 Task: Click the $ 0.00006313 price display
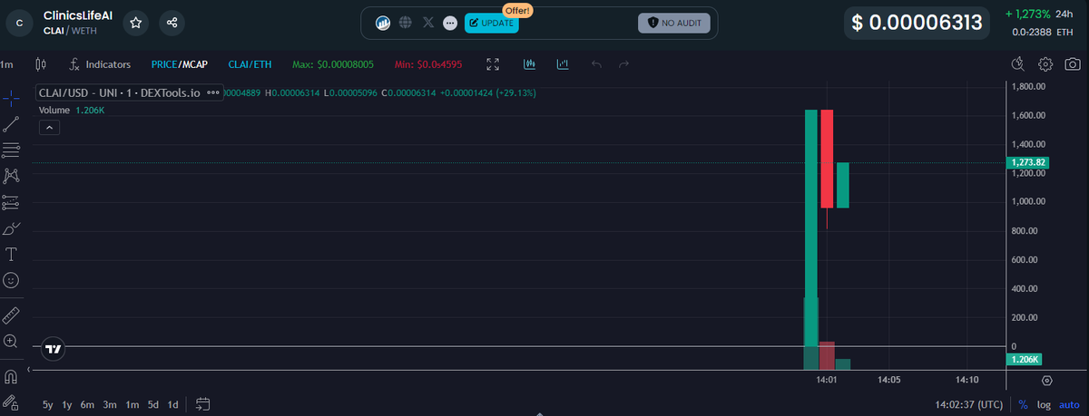(x=917, y=23)
